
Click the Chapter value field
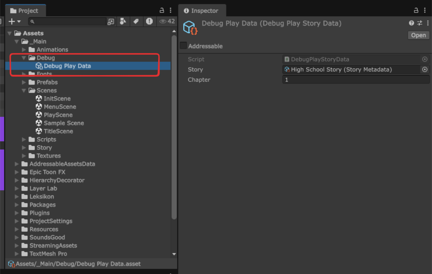coord(354,80)
